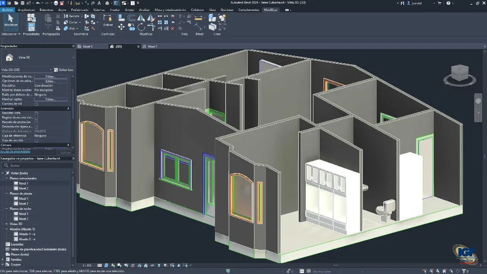Collapse the Extensión properties section

click(68, 108)
